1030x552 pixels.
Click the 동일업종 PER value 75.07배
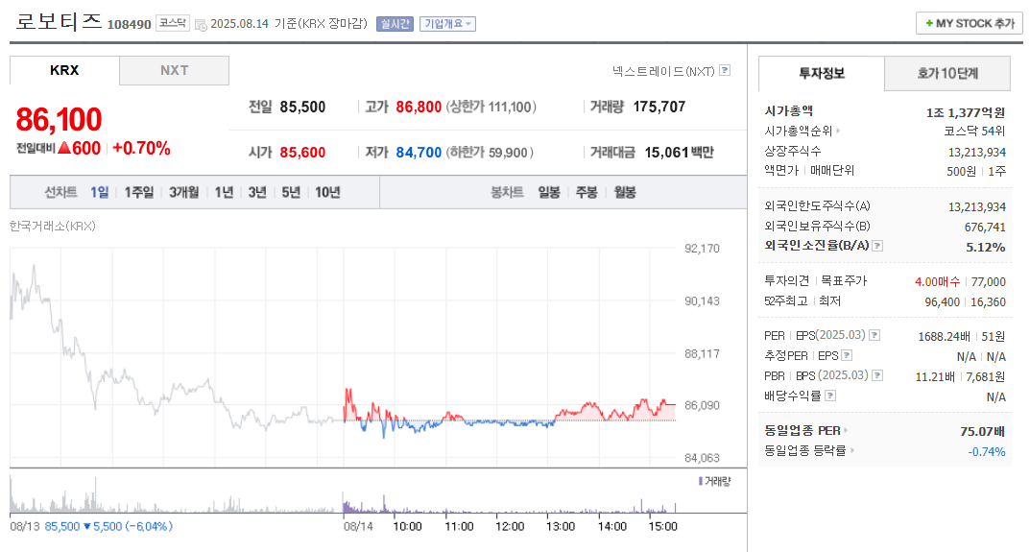click(982, 432)
